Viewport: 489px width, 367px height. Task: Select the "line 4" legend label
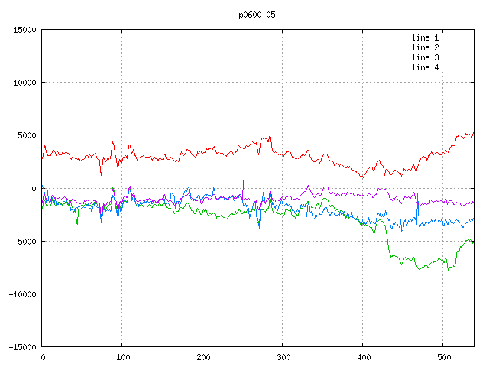coord(425,67)
